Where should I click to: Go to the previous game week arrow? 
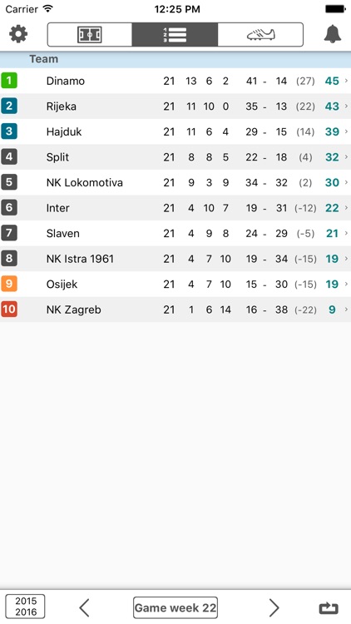[x=84, y=607]
